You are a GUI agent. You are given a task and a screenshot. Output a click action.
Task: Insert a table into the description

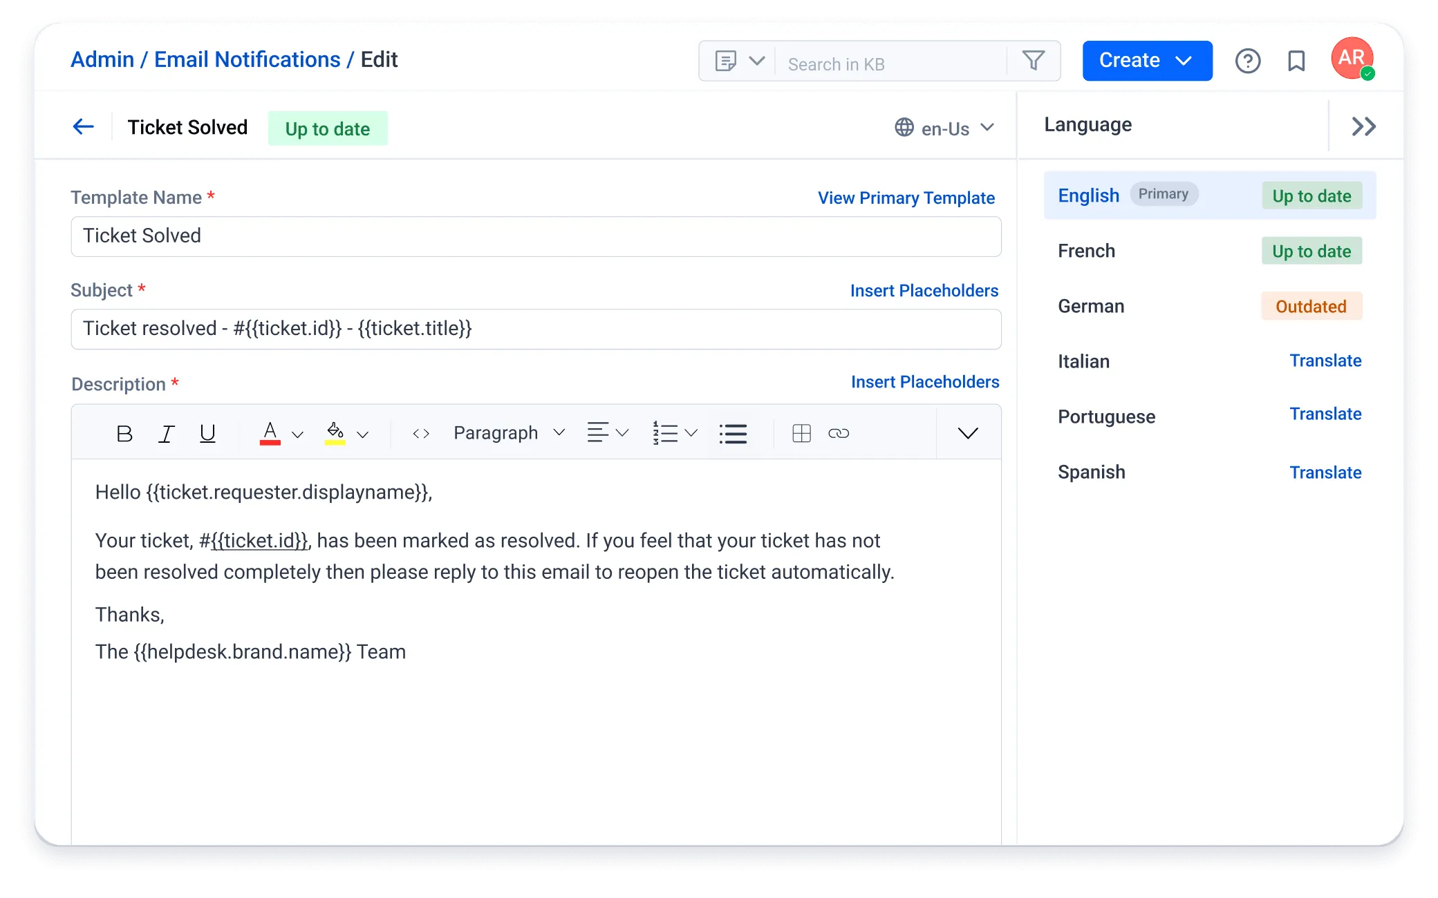point(801,433)
